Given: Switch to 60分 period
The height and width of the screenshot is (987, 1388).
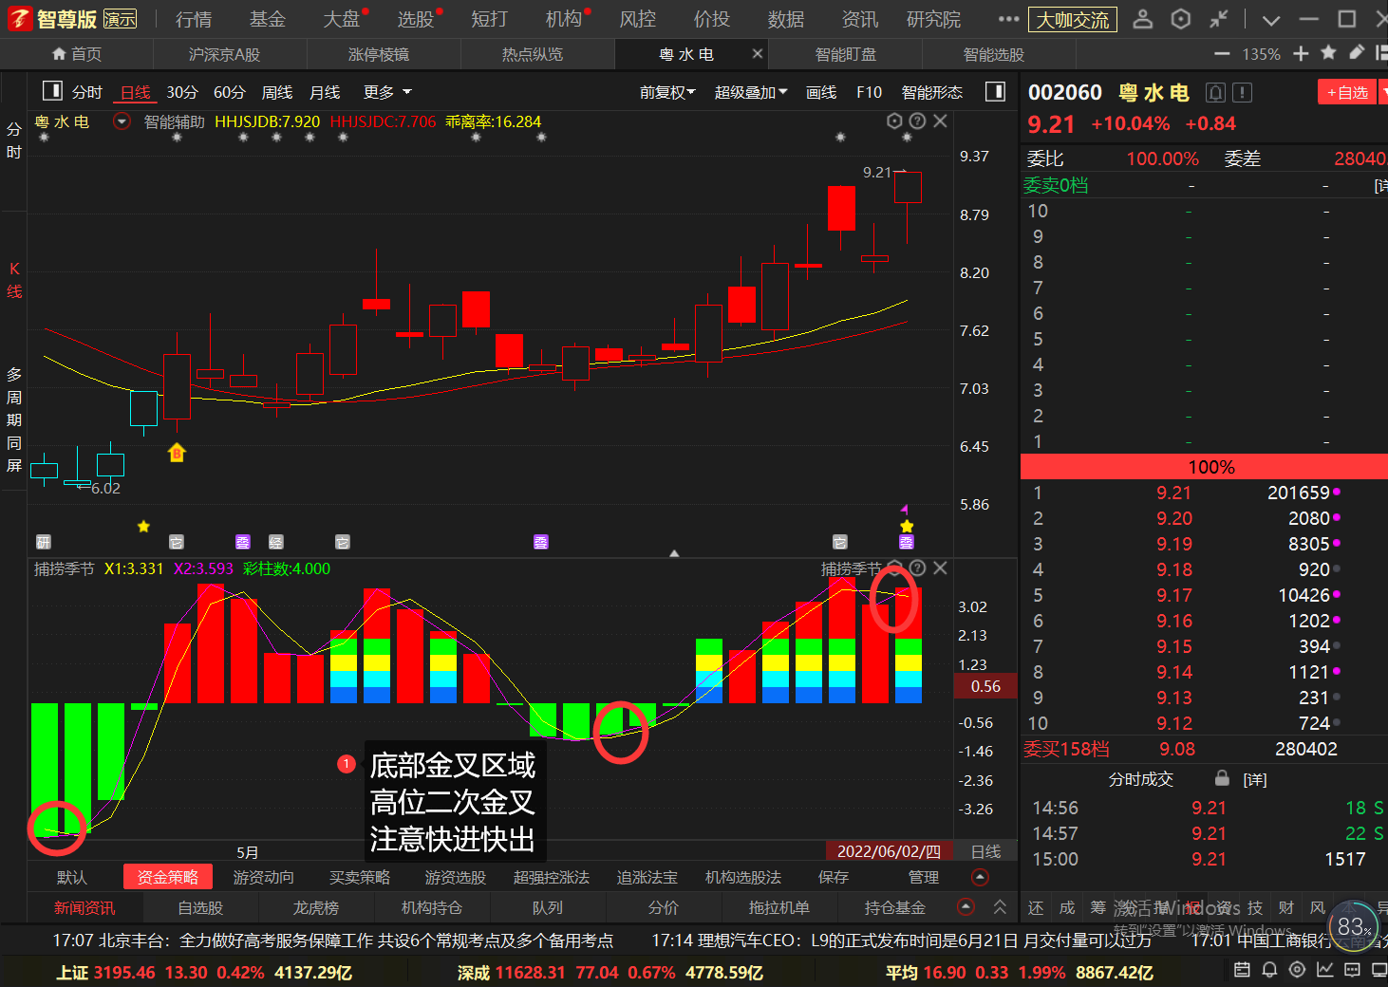Looking at the screenshot, I should (230, 92).
